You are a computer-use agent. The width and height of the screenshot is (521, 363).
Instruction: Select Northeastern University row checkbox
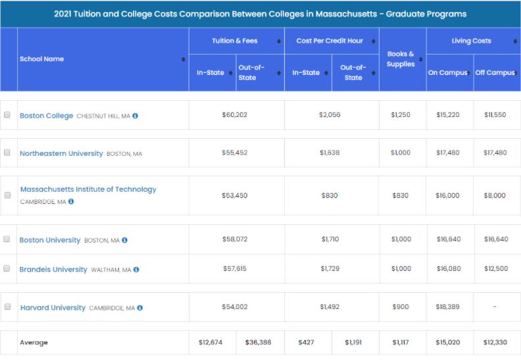[x=7, y=153]
